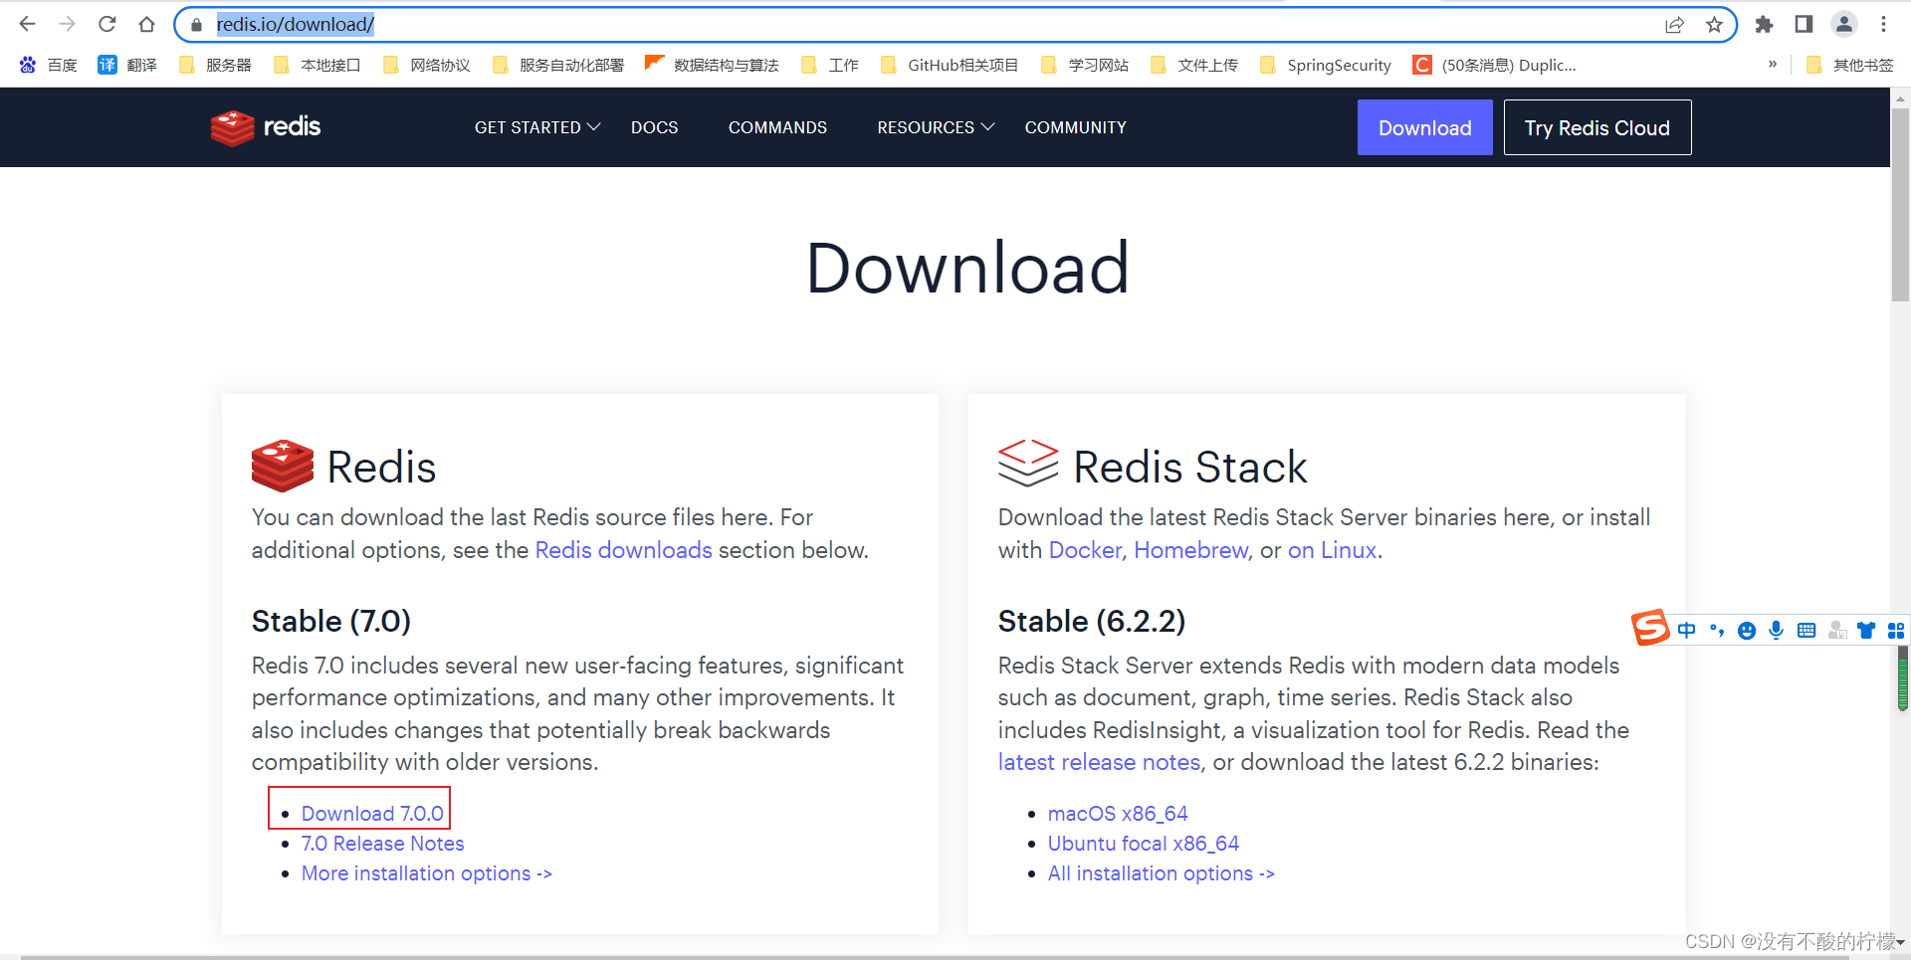Open the browser home page icon
Image resolution: width=1911 pixels, height=960 pixels.
[x=146, y=24]
